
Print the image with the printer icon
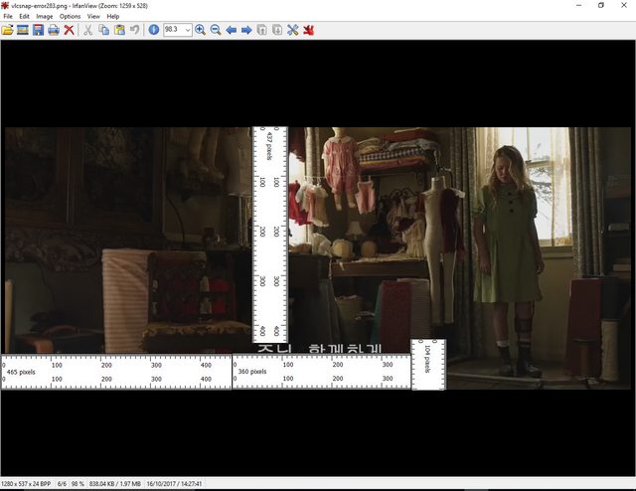click(x=54, y=30)
